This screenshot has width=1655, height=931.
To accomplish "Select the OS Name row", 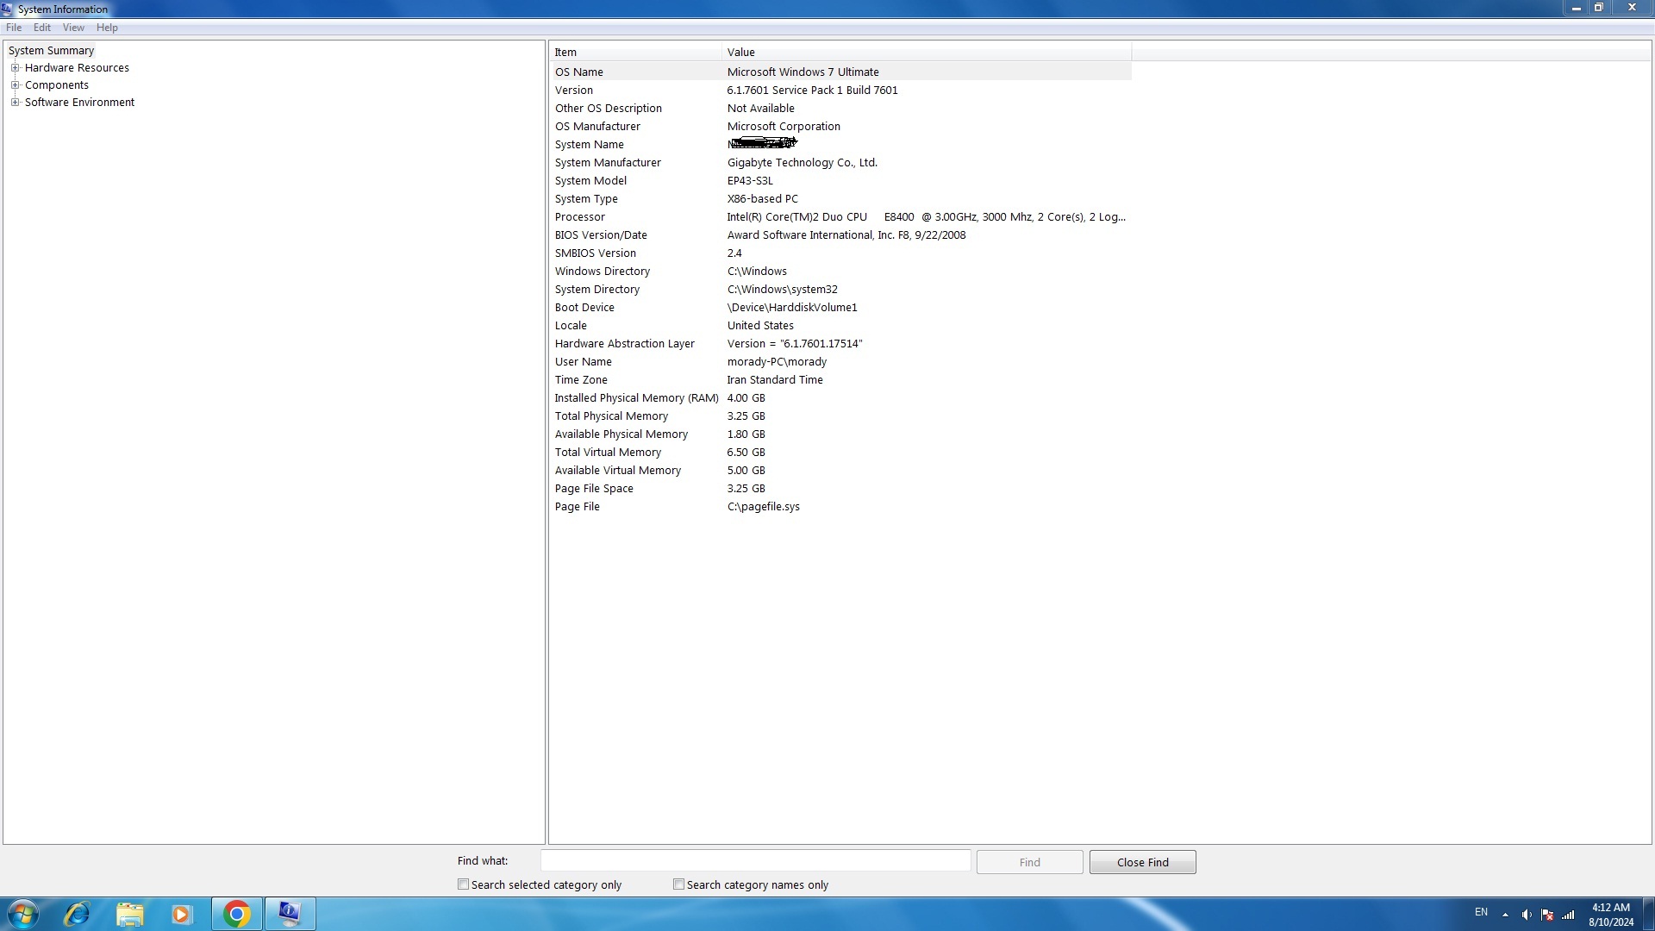I will [x=841, y=72].
